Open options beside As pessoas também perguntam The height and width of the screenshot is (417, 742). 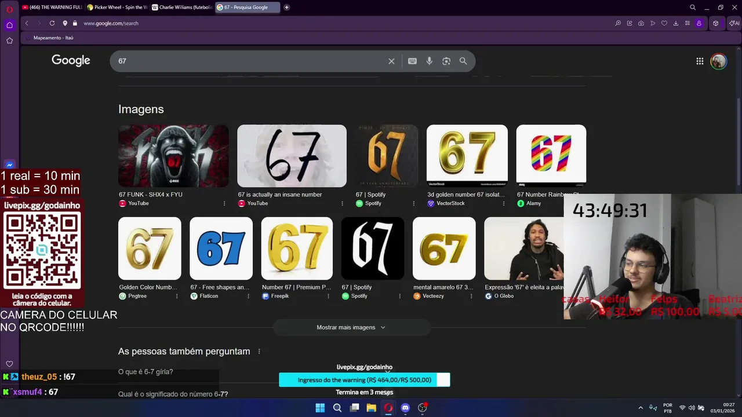259,352
